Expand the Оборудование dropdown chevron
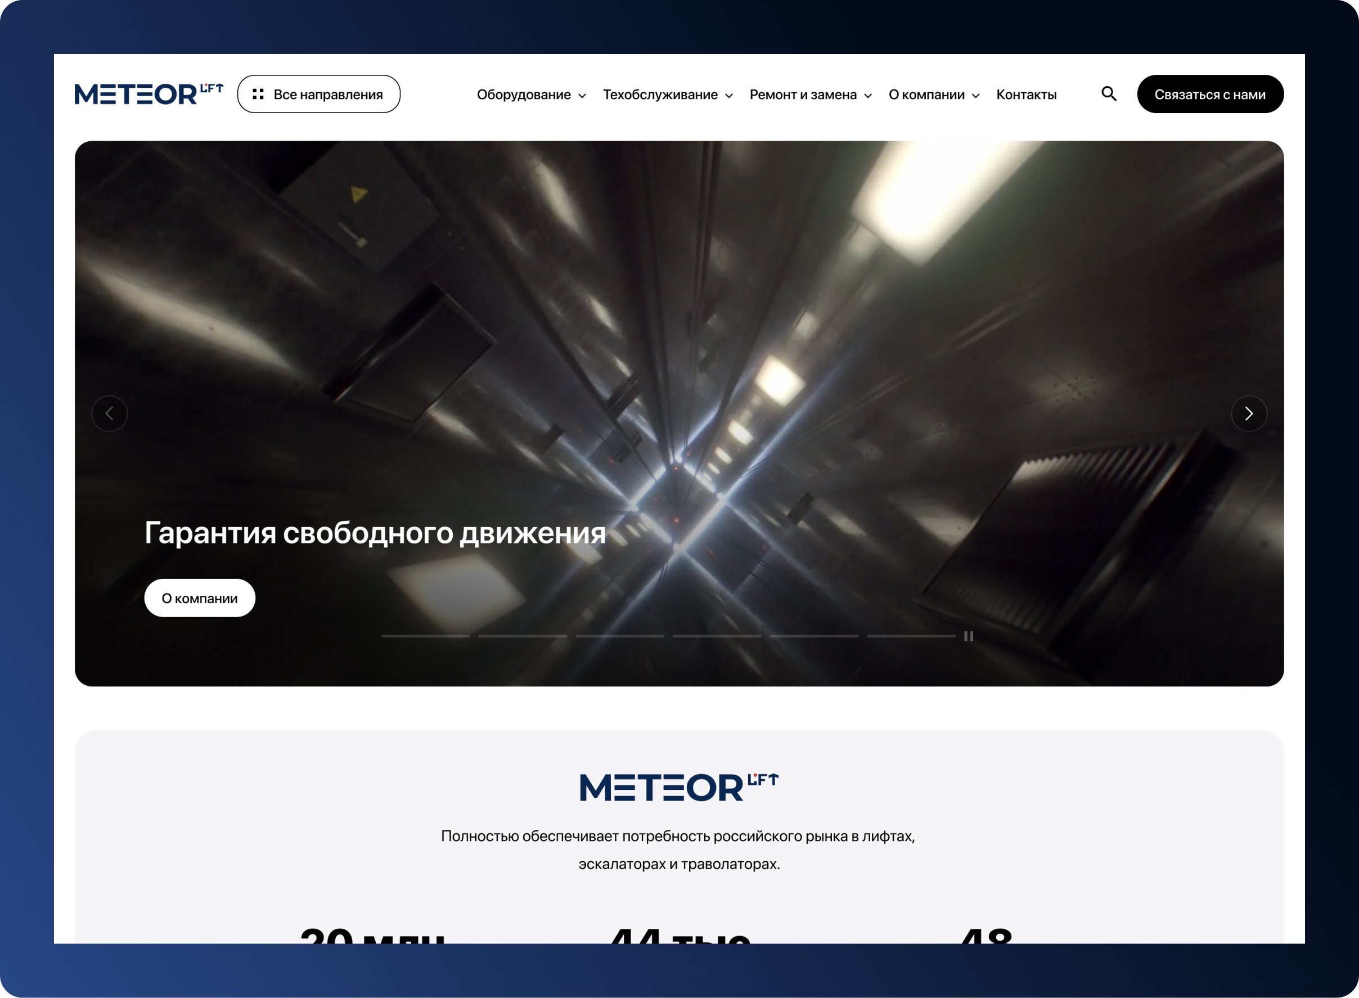 point(582,96)
